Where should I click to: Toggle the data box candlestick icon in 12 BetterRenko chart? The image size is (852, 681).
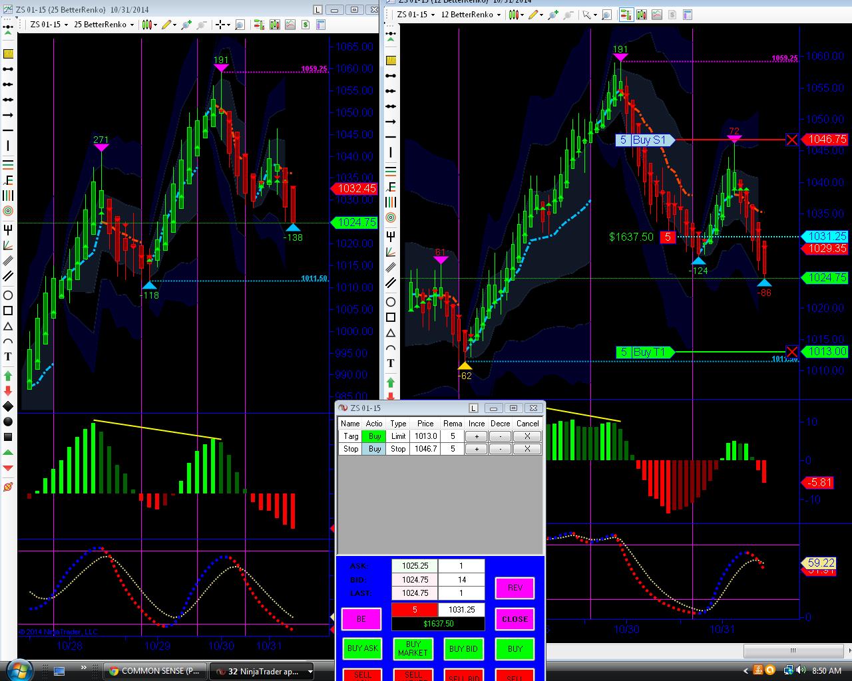click(x=642, y=15)
